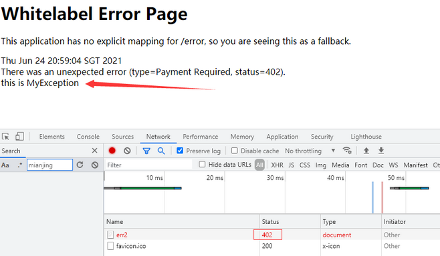Image resolution: width=440 pixels, height=256 pixels.
Task: Click the document type cell for err2
Action: pos(337,235)
